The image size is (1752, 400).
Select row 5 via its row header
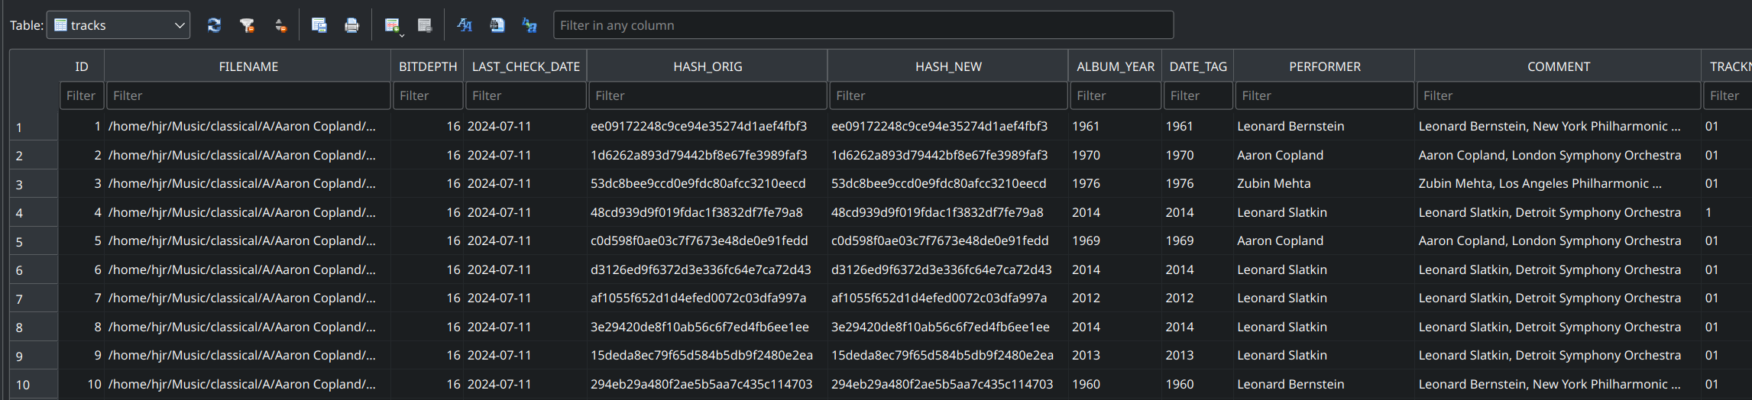pos(34,242)
